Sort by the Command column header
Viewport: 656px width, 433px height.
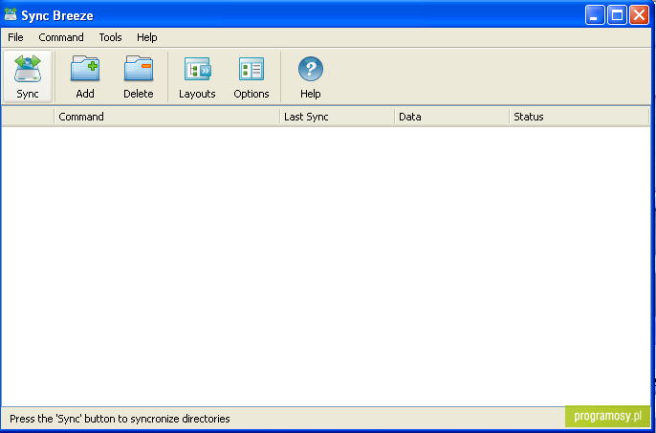[x=167, y=117]
